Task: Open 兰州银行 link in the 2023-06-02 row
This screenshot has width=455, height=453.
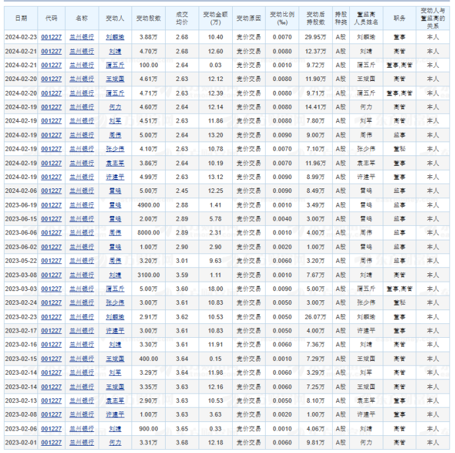Action: 82,247
